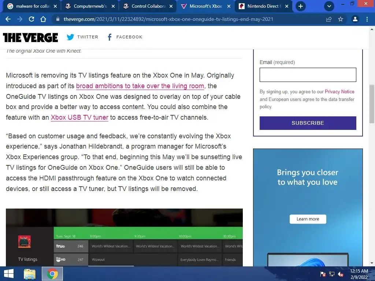
Task: Open File Explorer from the taskbar
Action: (30, 274)
